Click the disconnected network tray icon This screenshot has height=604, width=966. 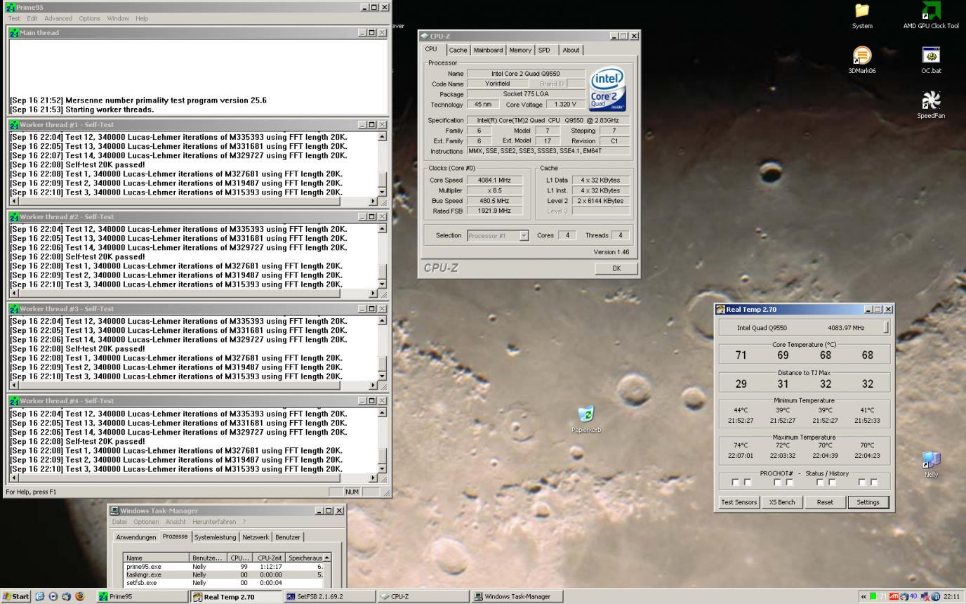925,596
